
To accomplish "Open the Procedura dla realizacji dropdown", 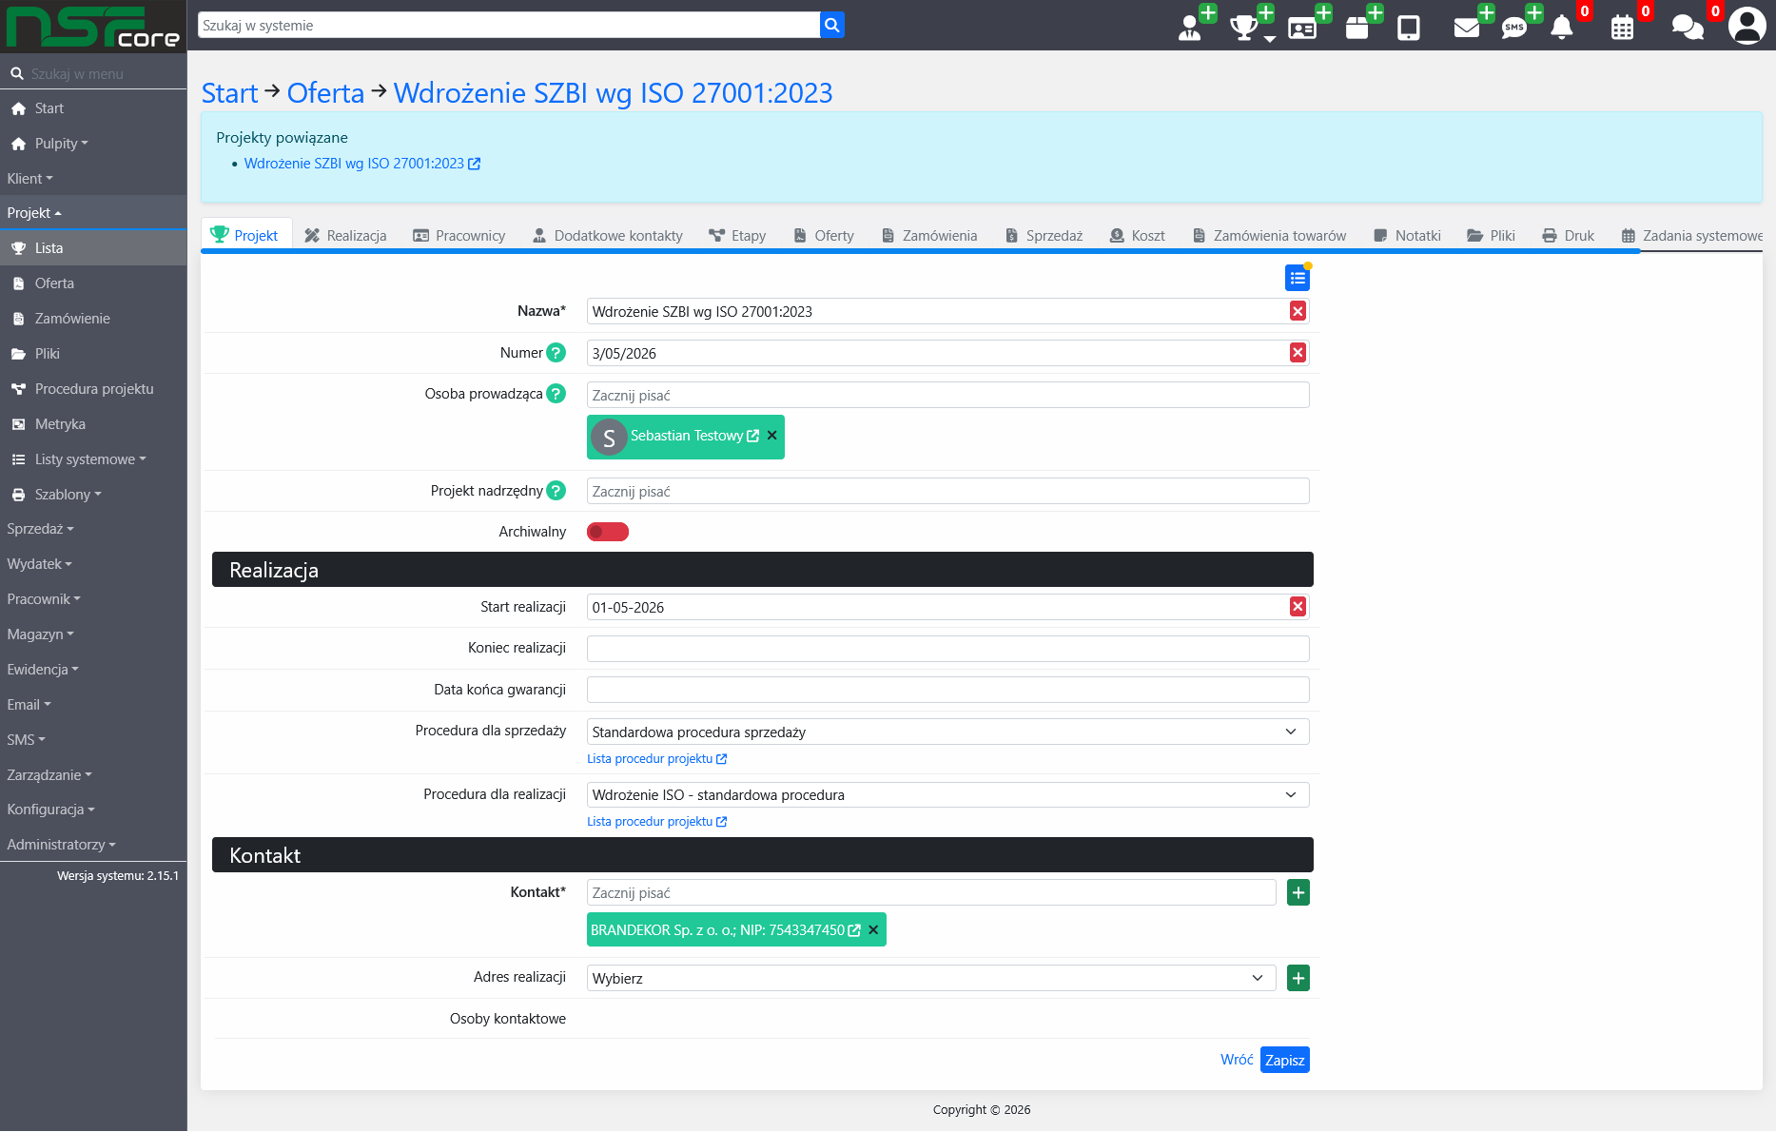I will tap(948, 794).
